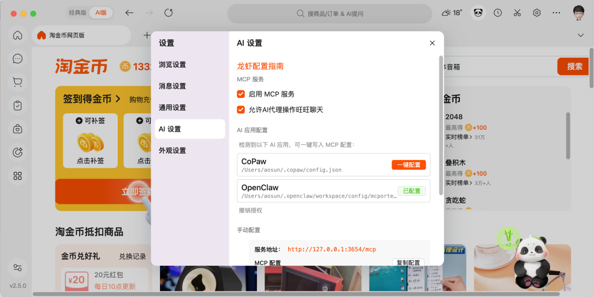The image size is (594, 297).
Task: Open 兑换记录 link
Action: tap(133, 256)
